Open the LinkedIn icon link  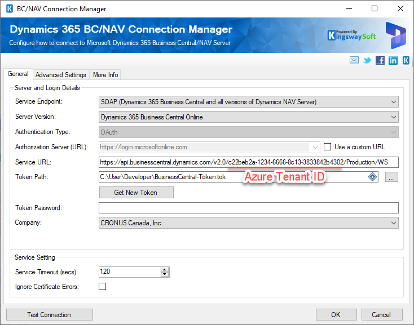393,60
